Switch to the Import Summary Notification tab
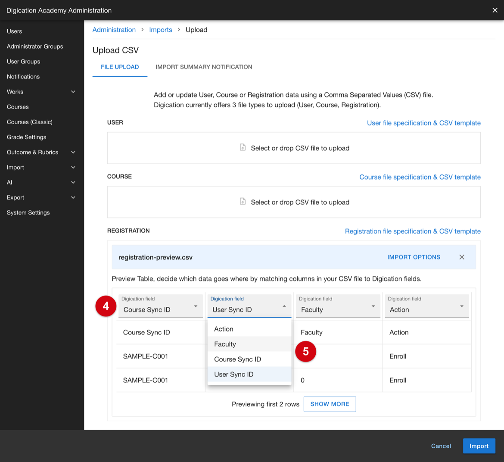The height and width of the screenshot is (462, 504). tap(204, 67)
